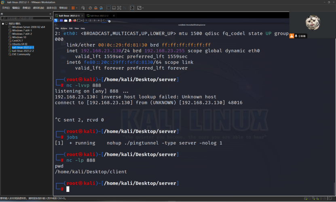Image resolution: width=336 pixels, height=202 pixels.
Task: Take a snapshot via clock icon
Action: [x=90, y=8]
